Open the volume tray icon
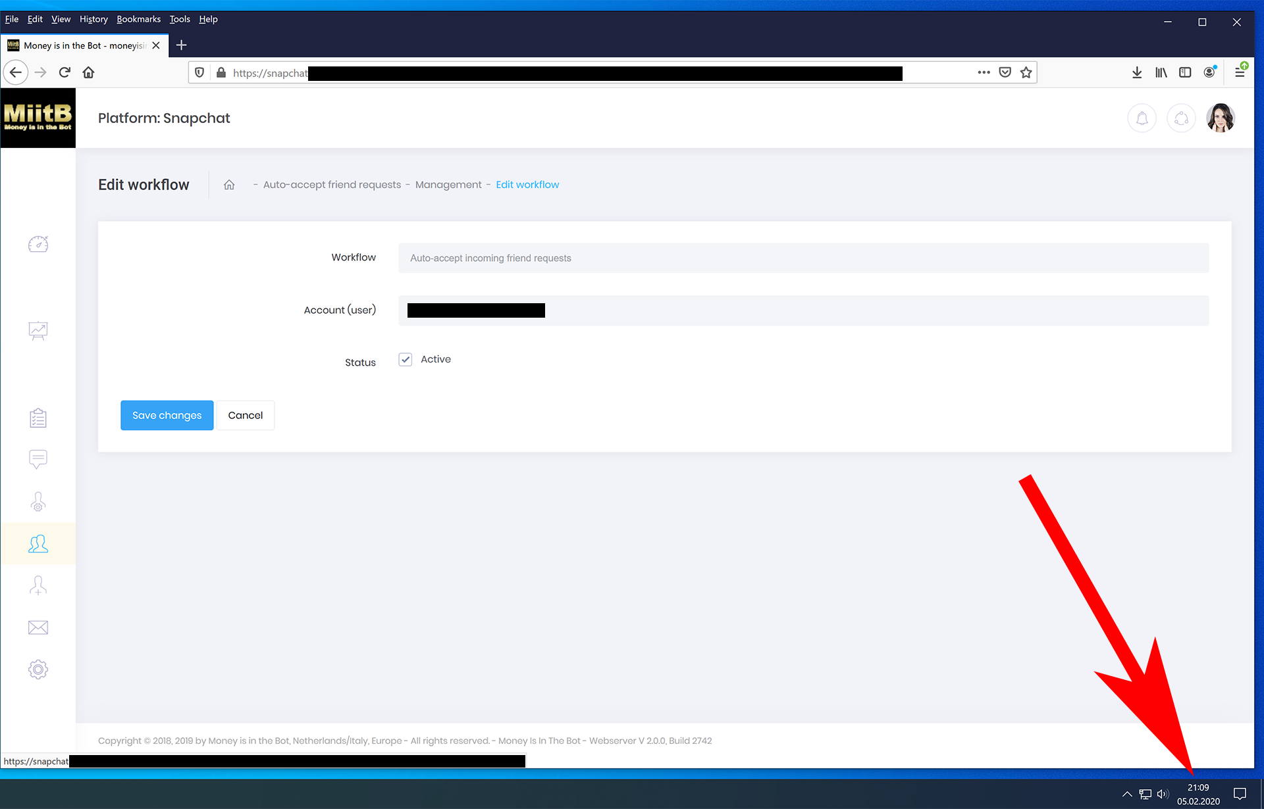 pyautogui.click(x=1163, y=794)
